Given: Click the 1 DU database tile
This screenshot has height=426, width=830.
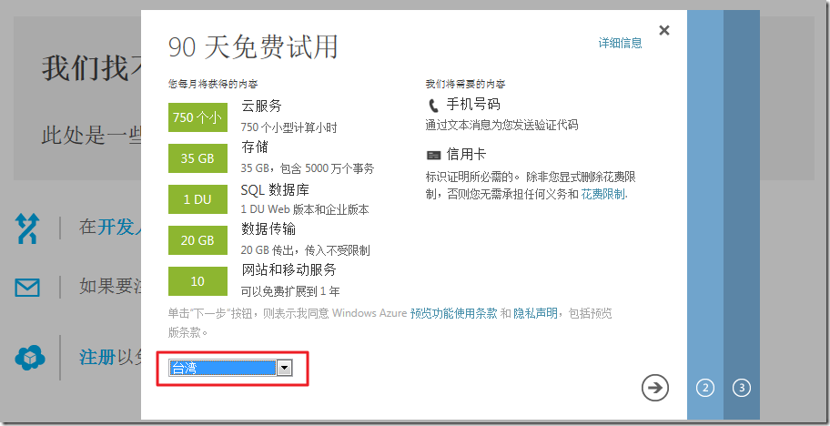Looking at the screenshot, I should (197, 199).
